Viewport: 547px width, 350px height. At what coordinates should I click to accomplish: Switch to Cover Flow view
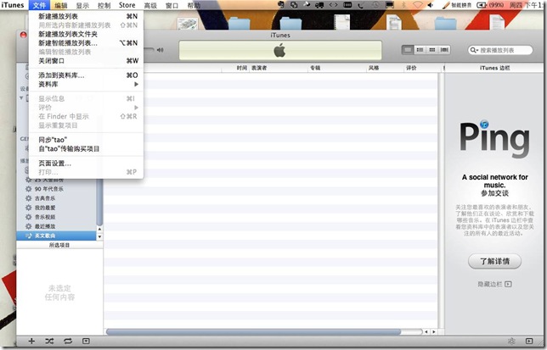tap(444, 50)
